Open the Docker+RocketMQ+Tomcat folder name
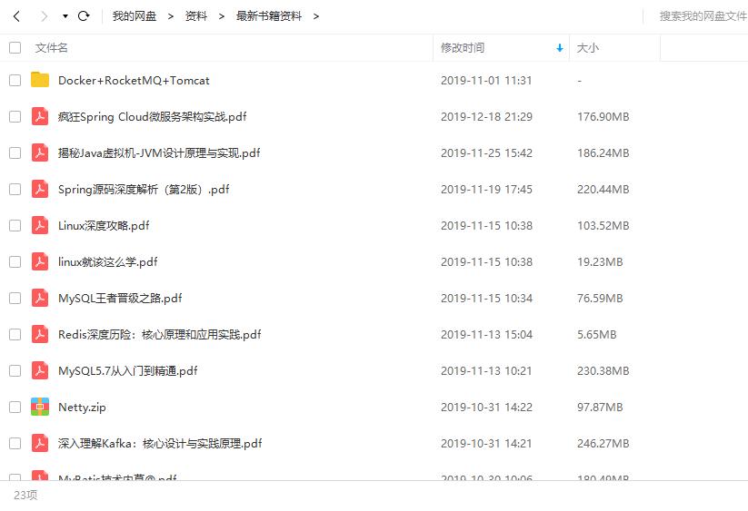This screenshot has height=511, width=748. pos(134,81)
